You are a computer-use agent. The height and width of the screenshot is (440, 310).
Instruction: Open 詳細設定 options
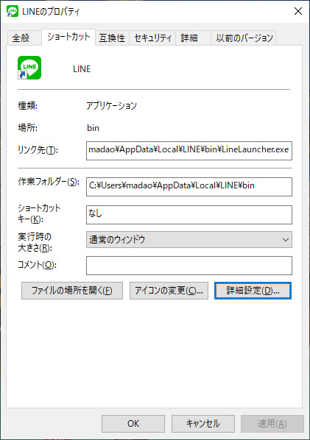253,291
